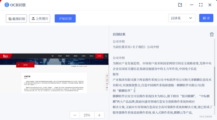
Task: Click the 识别结果 heading label
Action: pyautogui.click(x=119, y=35)
